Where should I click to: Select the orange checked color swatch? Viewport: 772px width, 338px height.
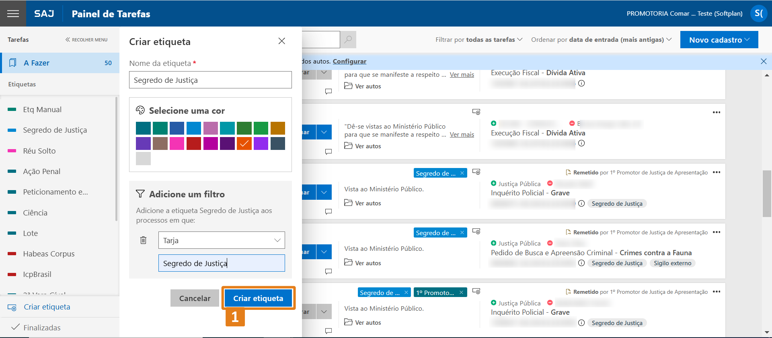244,143
